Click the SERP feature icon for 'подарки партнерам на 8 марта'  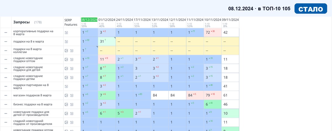(66, 86)
